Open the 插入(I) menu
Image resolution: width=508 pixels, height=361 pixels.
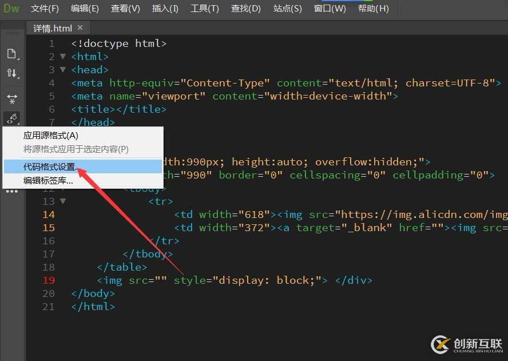pyautogui.click(x=165, y=9)
